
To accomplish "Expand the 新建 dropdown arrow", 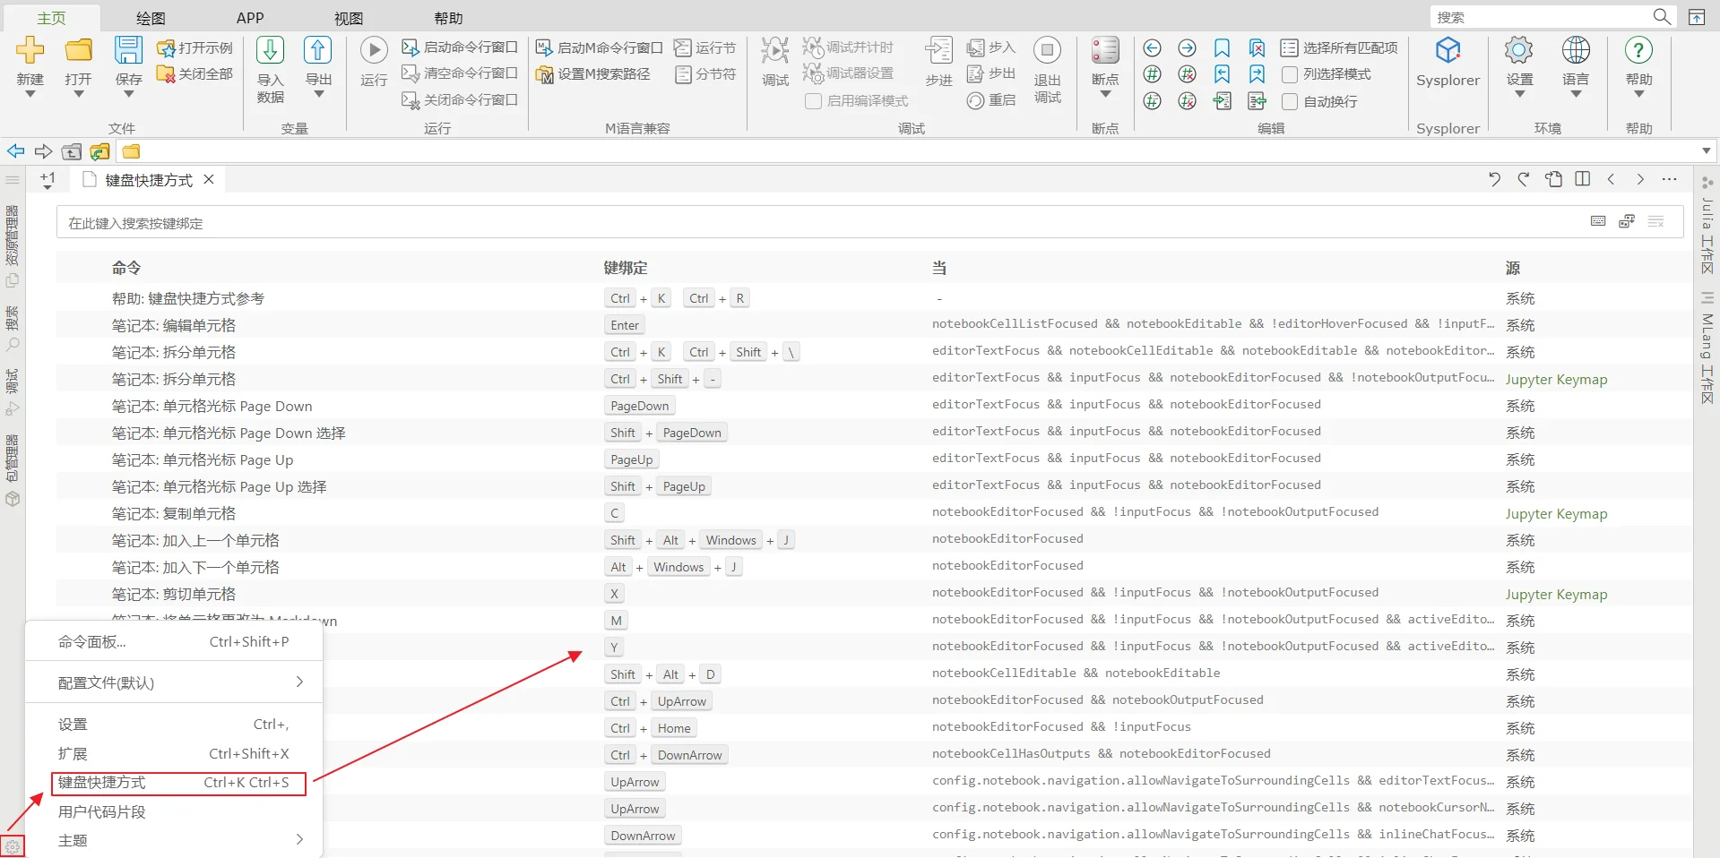I will tap(30, 94).
